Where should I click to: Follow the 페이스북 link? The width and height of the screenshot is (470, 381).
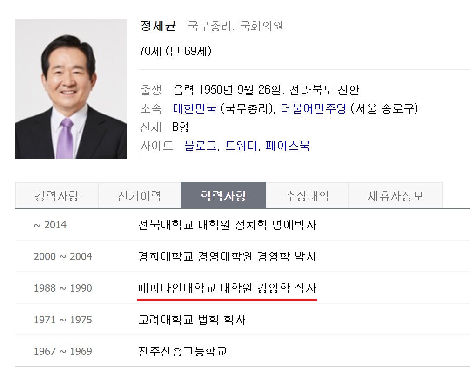coord(287,146)
